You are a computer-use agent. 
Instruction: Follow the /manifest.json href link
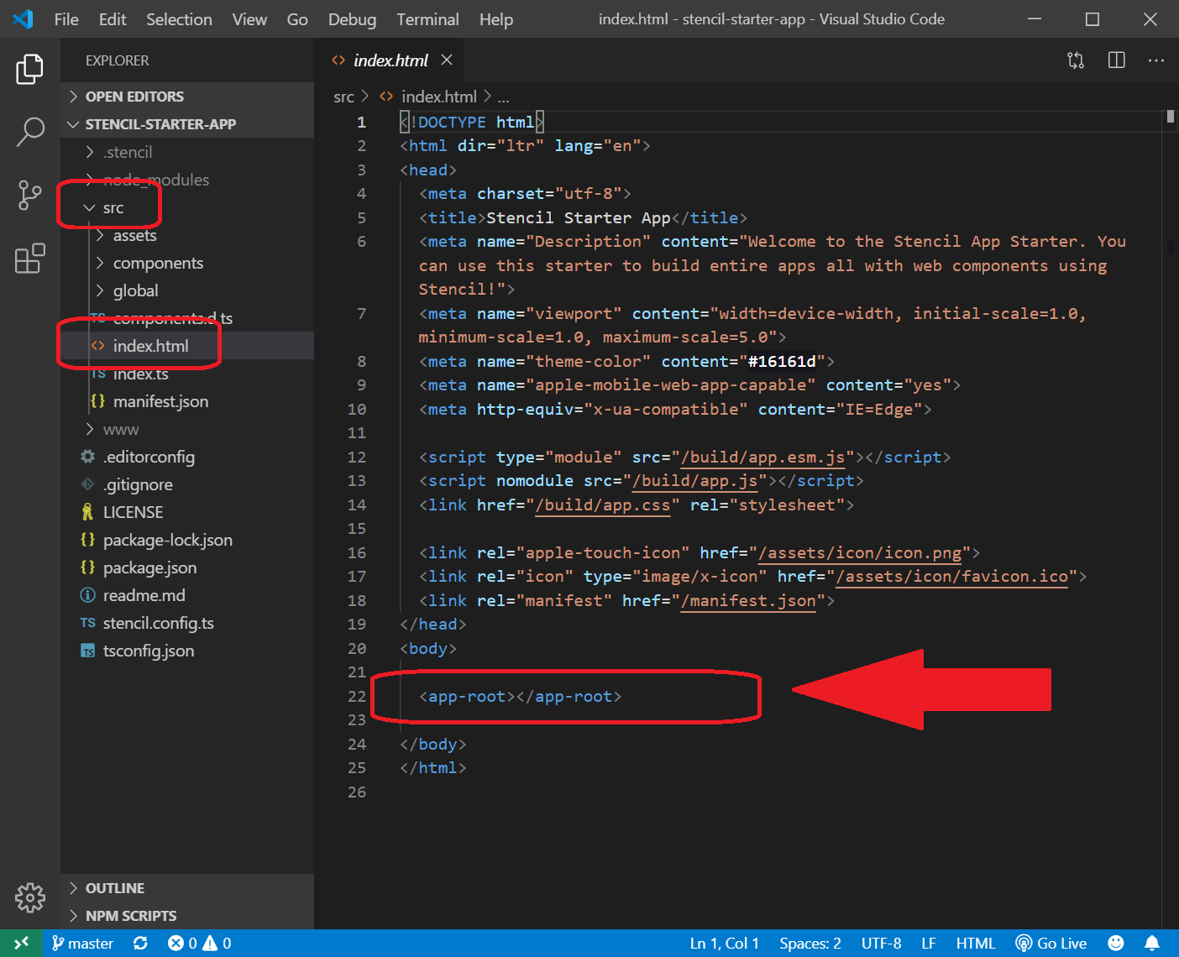tap(748, 600)
